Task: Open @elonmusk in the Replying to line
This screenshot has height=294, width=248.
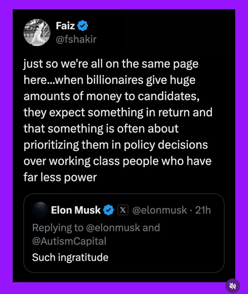Action: (113, 228)
